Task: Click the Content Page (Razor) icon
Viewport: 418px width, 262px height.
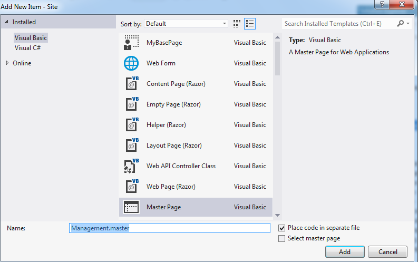Action: coord(131,84)
